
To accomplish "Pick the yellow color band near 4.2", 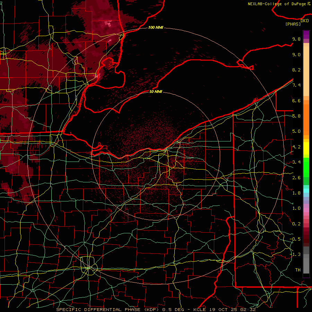I will click(306, 148).
